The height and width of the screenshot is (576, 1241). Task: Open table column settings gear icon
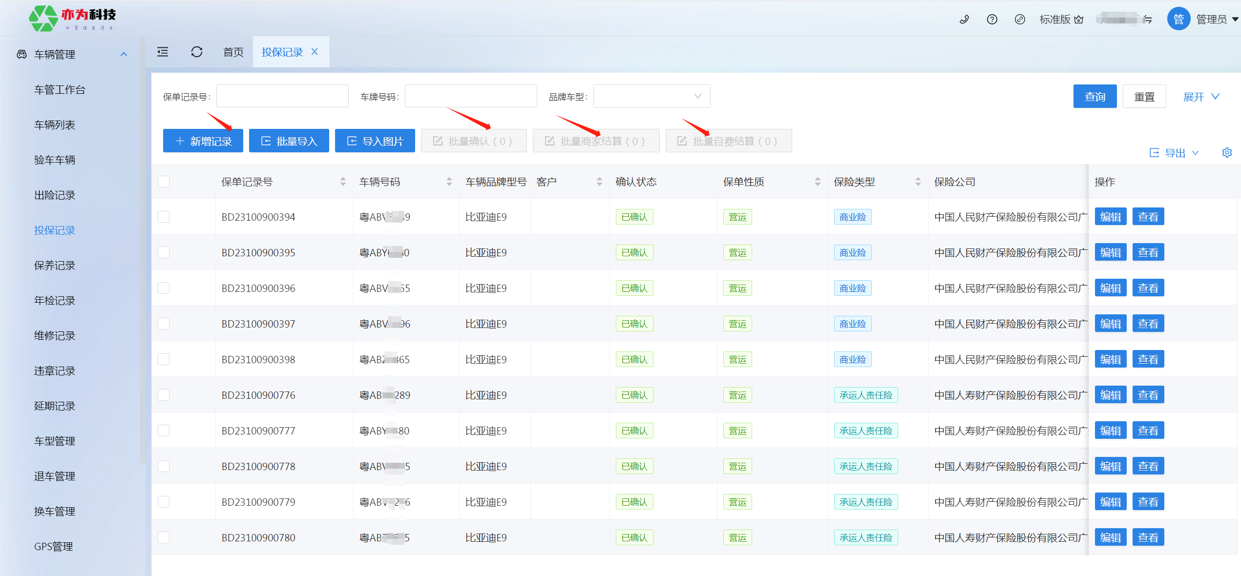click(x=1227, y=153)
